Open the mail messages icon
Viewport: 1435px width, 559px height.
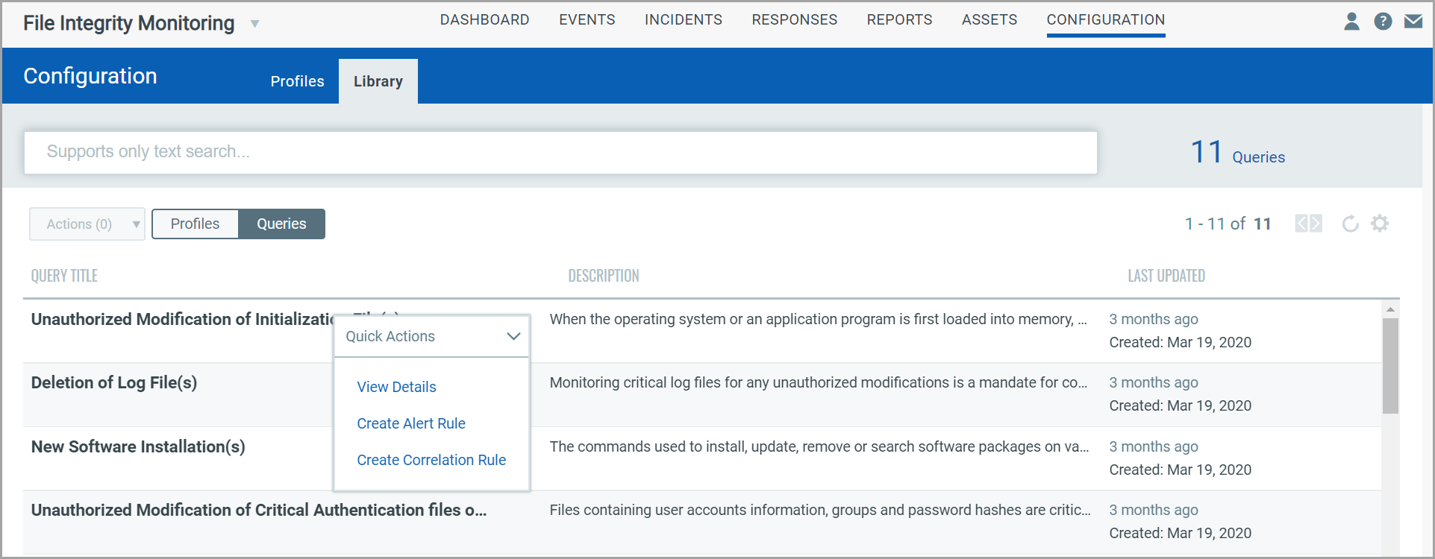click(1413, 22)
